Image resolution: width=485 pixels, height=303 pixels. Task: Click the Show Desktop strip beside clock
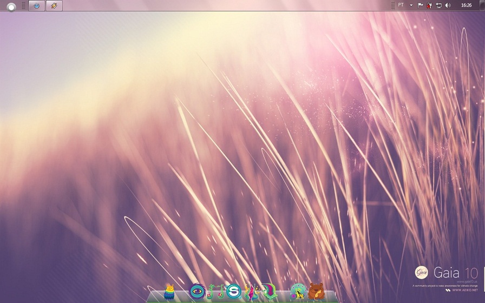[x=483, y=5]
